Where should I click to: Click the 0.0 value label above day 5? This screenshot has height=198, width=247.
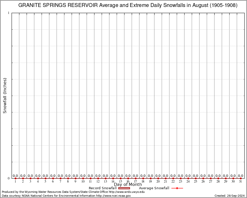coord(45,176)
